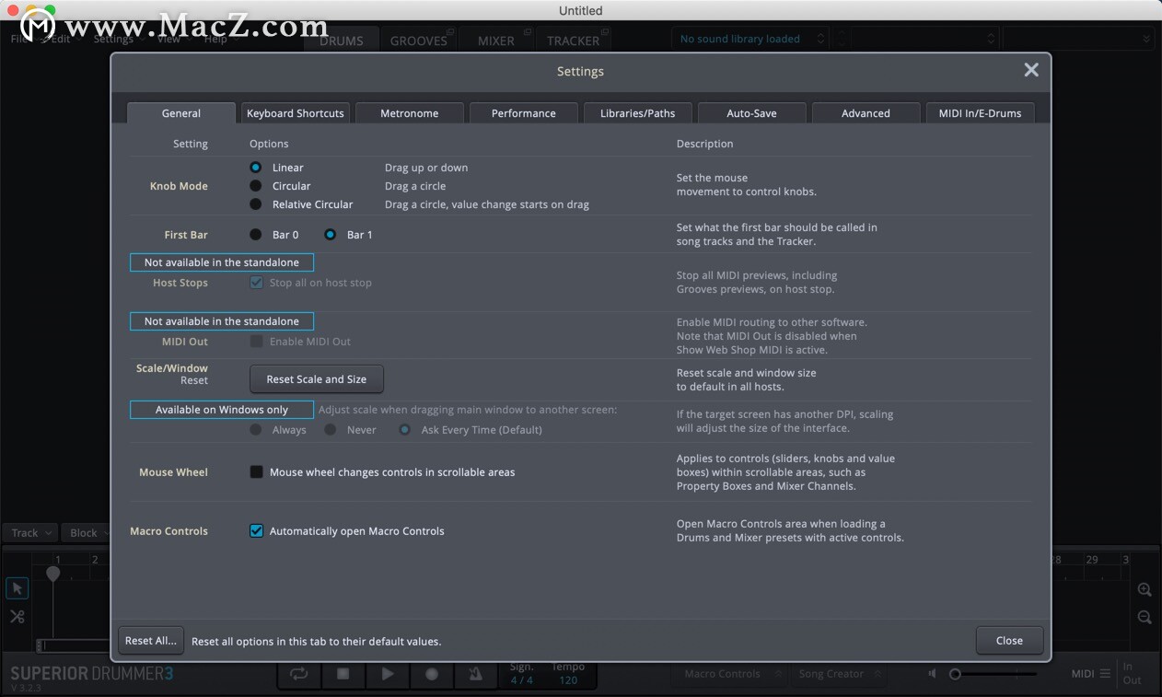Mute using the speaker volume icon
This screenshot has width=1162, height=697.
click(x=932, y=674)
